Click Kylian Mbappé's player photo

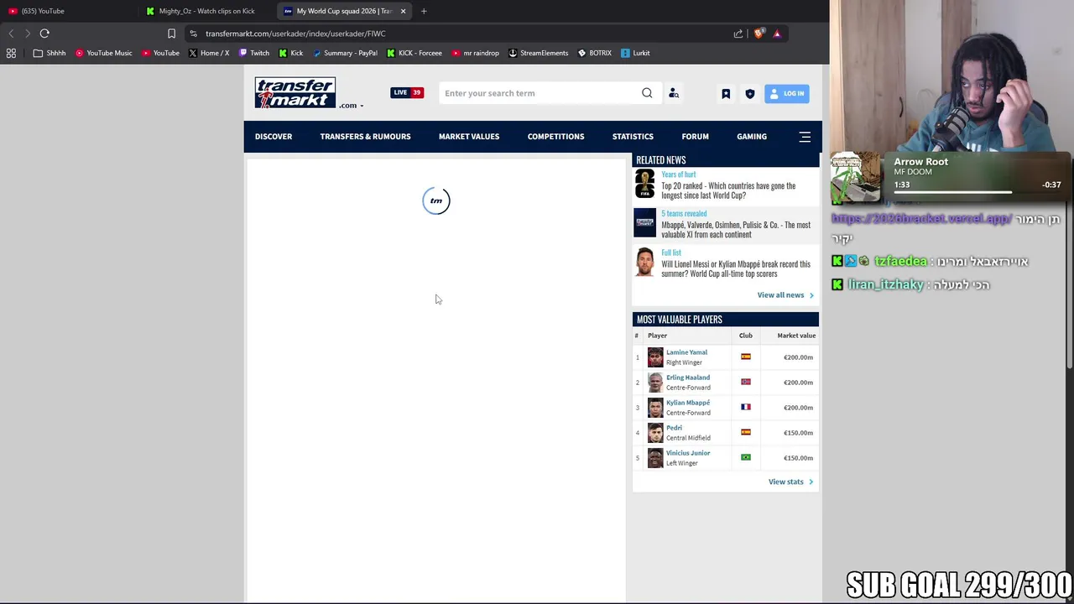click(655, 408)
